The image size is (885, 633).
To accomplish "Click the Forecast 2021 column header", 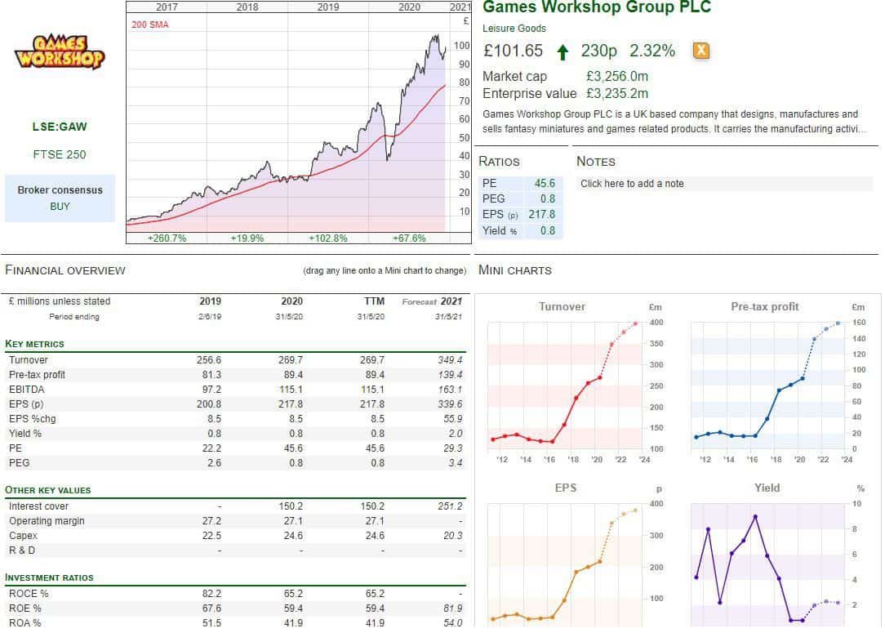I will pos(432,301).
